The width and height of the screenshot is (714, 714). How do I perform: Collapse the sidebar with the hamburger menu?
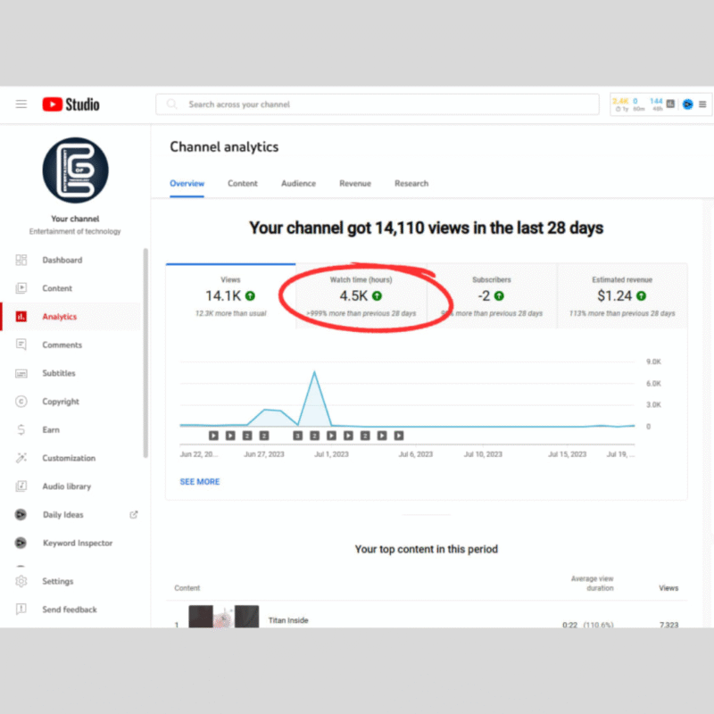pyautogui.click(x=21, y=104)
